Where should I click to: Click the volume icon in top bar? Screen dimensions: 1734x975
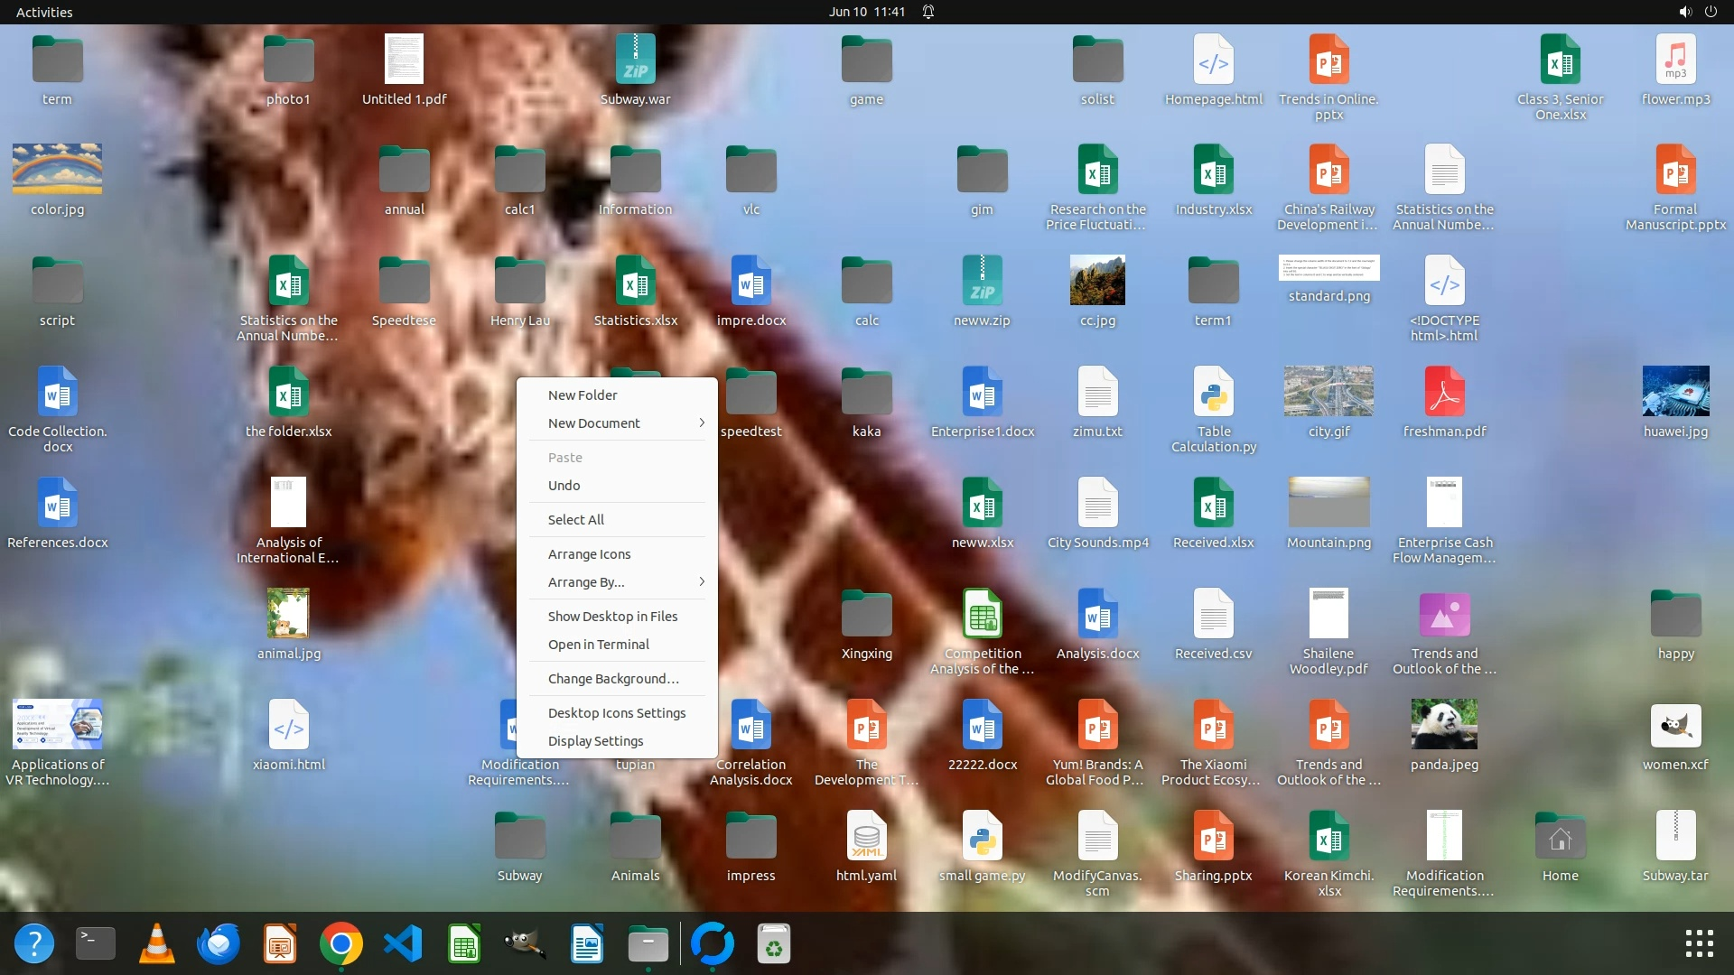tap(1684, 12)
